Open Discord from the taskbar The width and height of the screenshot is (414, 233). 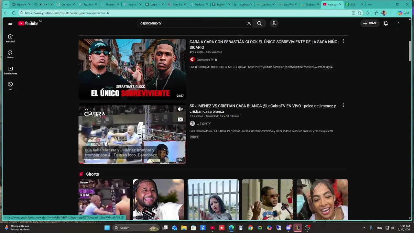click(288, 228)
